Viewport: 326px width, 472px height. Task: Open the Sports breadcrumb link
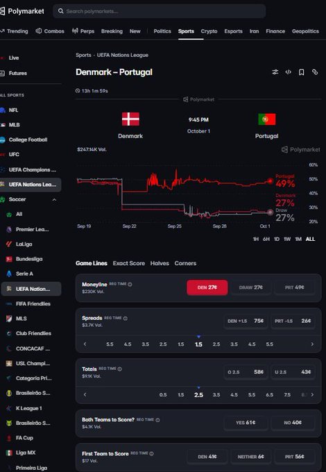(83, 55)
